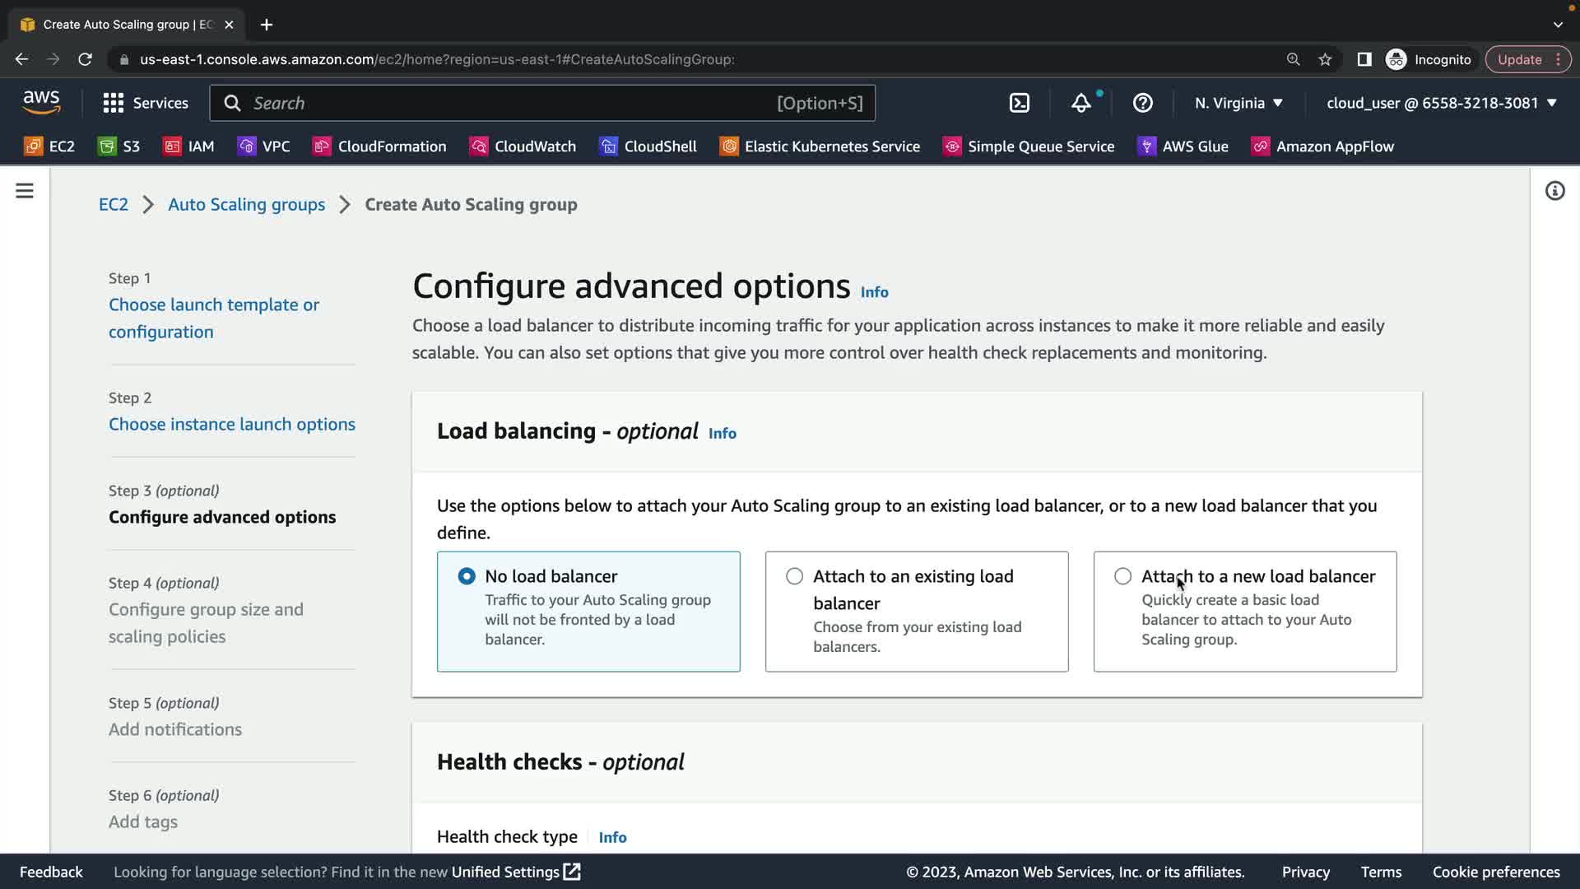
Task: Open the Services grid menu
Action: pyautogui.click(x=146, y=103)
